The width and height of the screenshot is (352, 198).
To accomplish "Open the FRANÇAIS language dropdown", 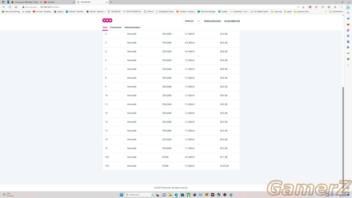I will 192,21.
